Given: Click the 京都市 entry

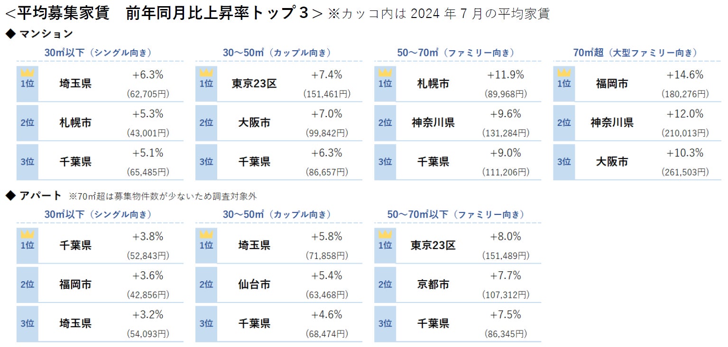Looking at the screenshot, I should pyautogui.click(x=433, y=285).
